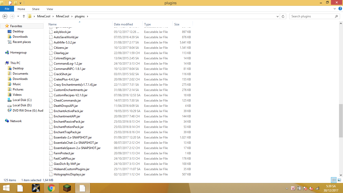
Task: Open the network signal icon in the tray
Action: (x=317, y=188)
